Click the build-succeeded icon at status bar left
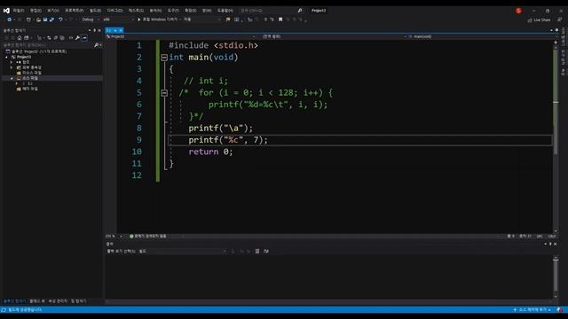 4,310
